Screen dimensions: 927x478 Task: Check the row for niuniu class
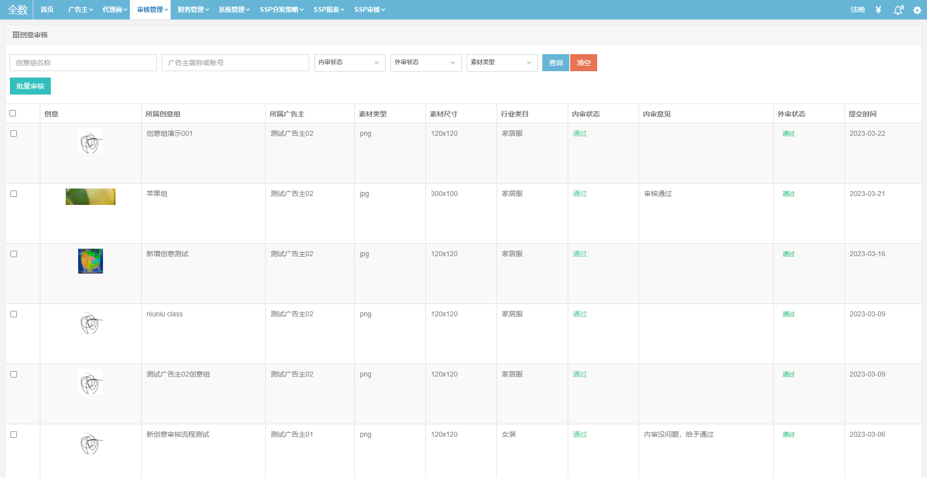coord(14,314)
